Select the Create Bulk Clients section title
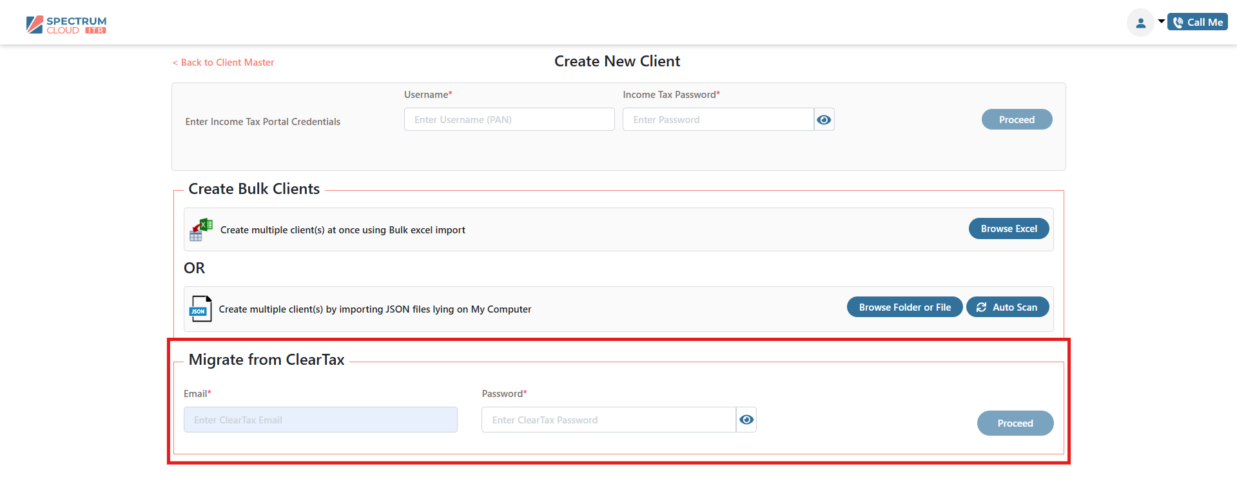Viewport: 1237px width, 495px height. tap(254, 189)
